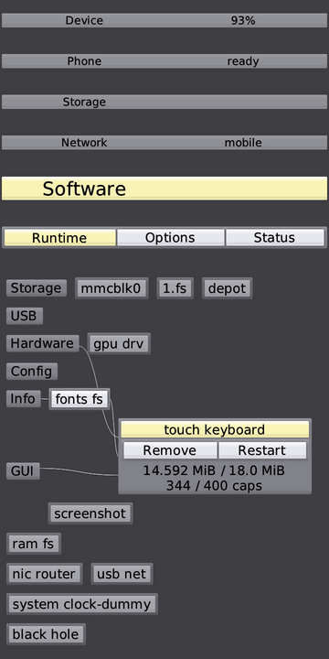Select the screenshot component

[90, 513]
